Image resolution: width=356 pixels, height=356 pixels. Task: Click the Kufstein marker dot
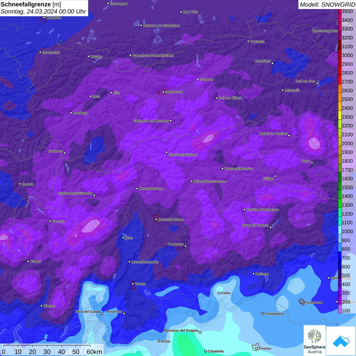click(x=248, y=41)
